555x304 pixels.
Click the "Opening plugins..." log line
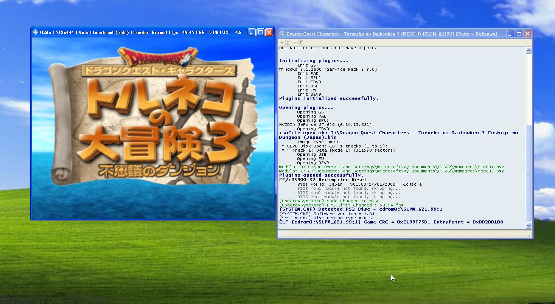coord(306,108)
